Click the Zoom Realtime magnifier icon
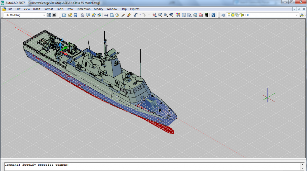This screenshot has height=171, width=307. point(160,15)
